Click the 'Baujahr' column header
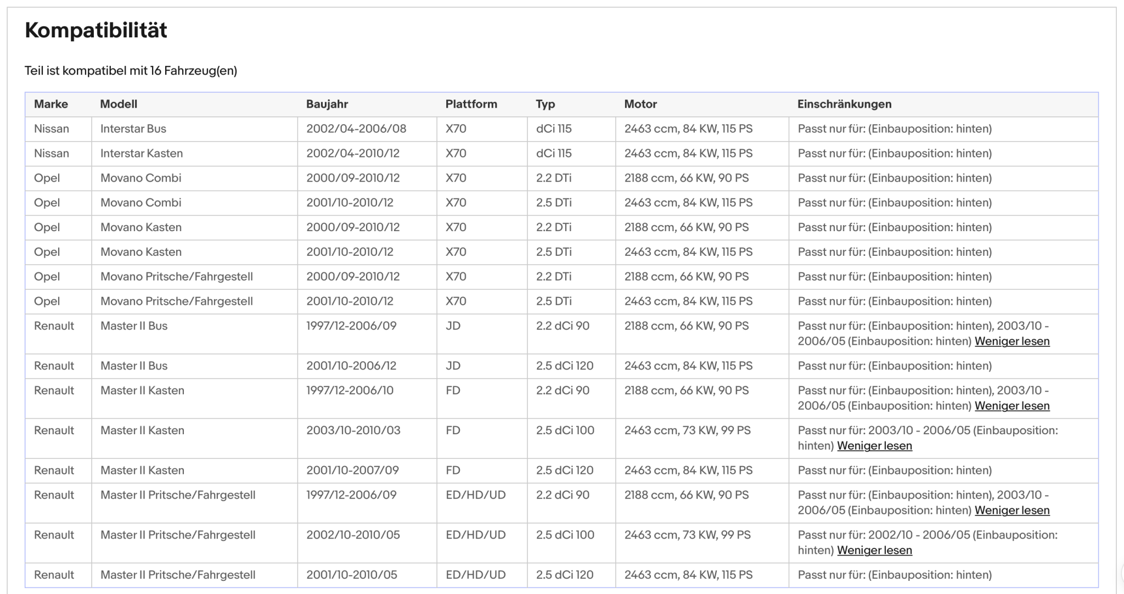1124x594 pixels. point(327,104)
